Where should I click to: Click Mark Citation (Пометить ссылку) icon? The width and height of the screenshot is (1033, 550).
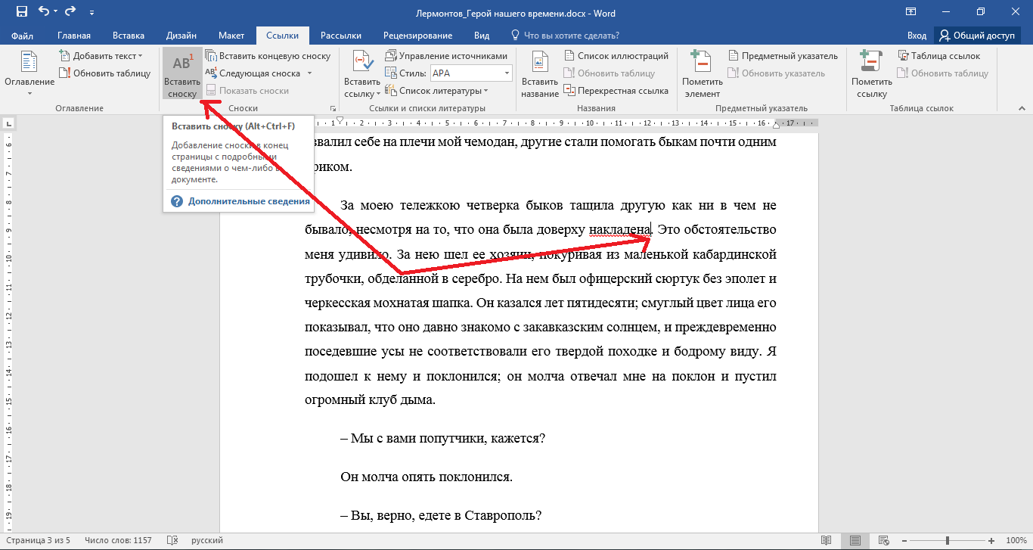(871, 74)
